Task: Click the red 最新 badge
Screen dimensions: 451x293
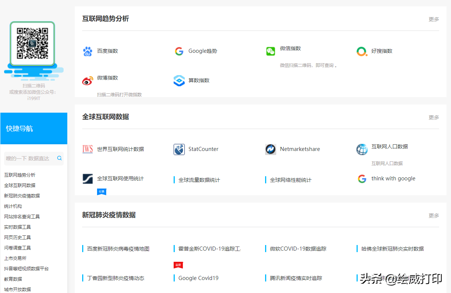Action: point(178,265)
